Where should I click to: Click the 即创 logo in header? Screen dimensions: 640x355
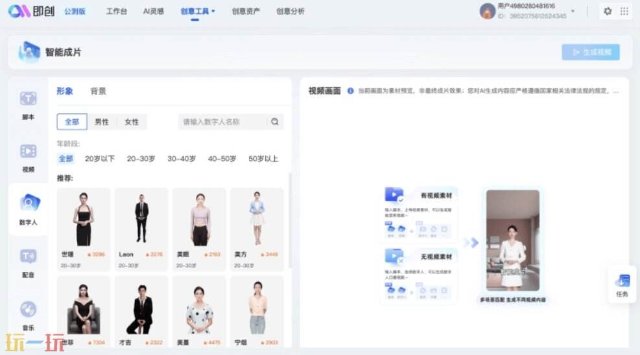pos(31,11)
